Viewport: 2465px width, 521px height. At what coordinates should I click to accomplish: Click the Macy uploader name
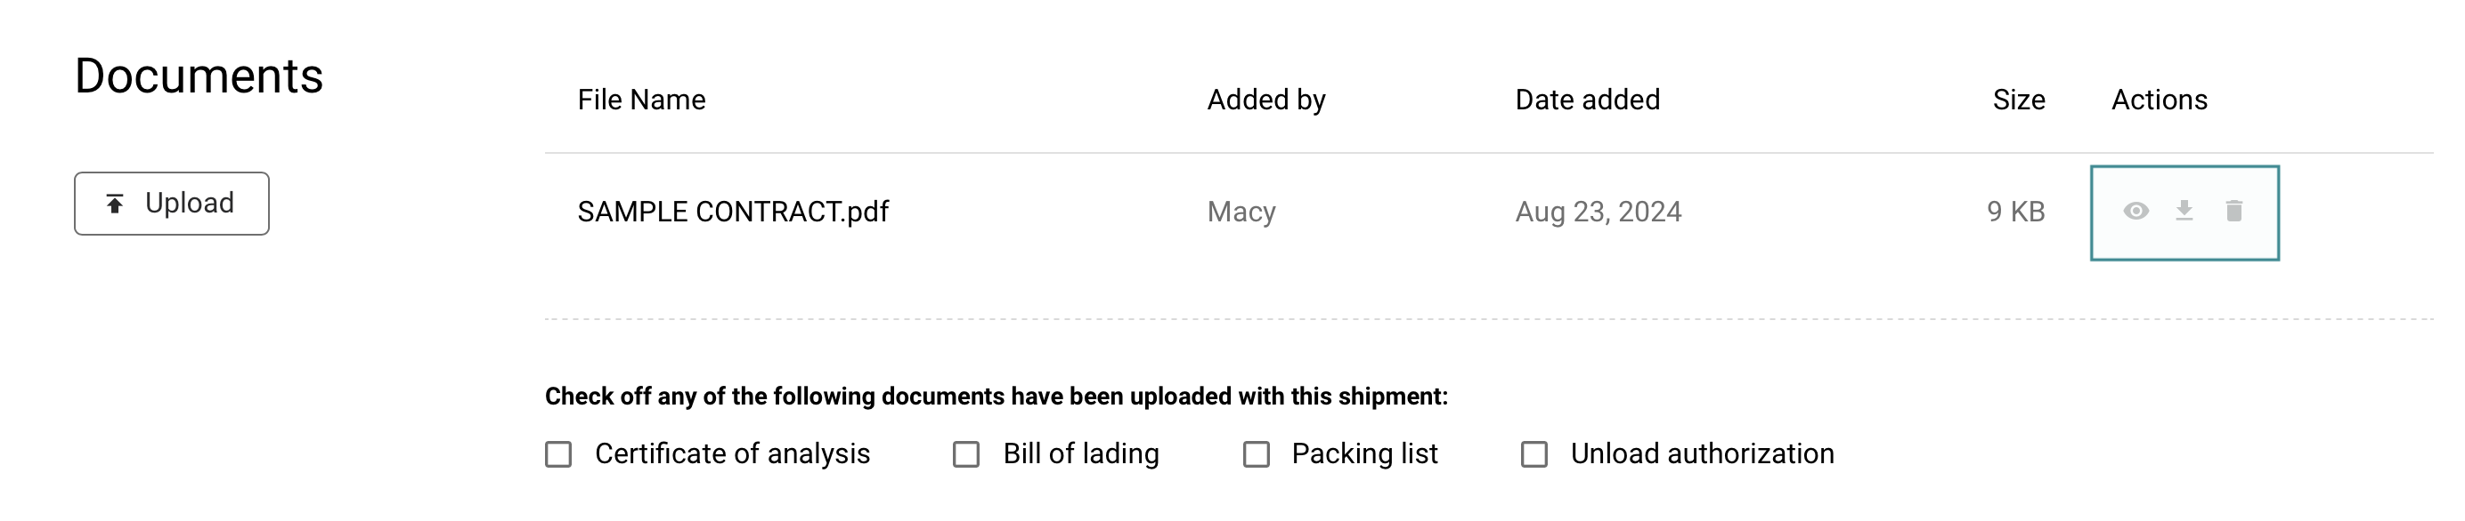pos(1241,212)
